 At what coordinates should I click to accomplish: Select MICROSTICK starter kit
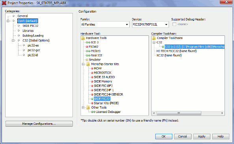102,73
